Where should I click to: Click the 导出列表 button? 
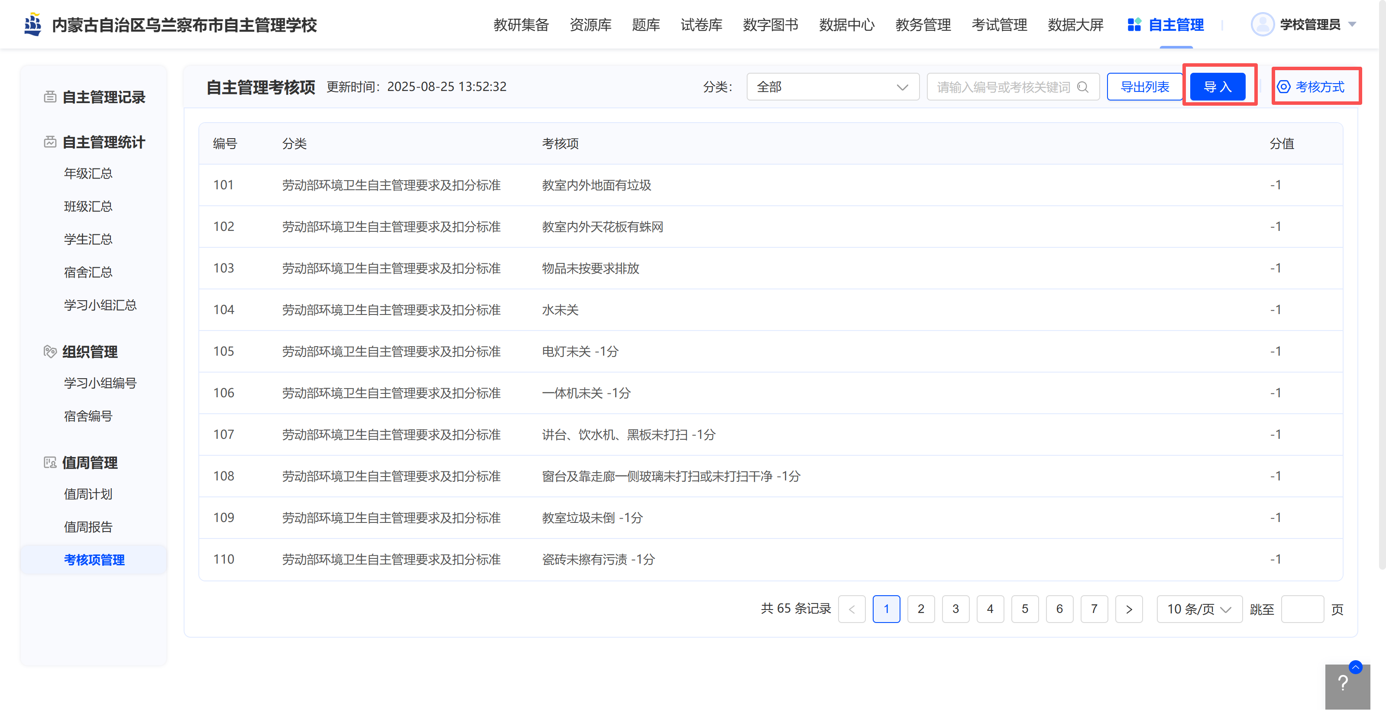click(1144, 87)
